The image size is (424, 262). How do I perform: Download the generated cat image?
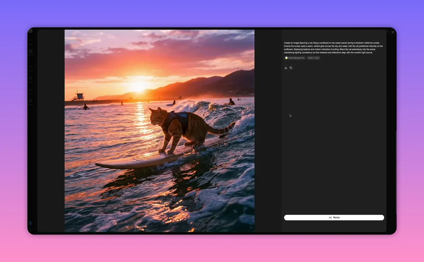click(286, 68)
